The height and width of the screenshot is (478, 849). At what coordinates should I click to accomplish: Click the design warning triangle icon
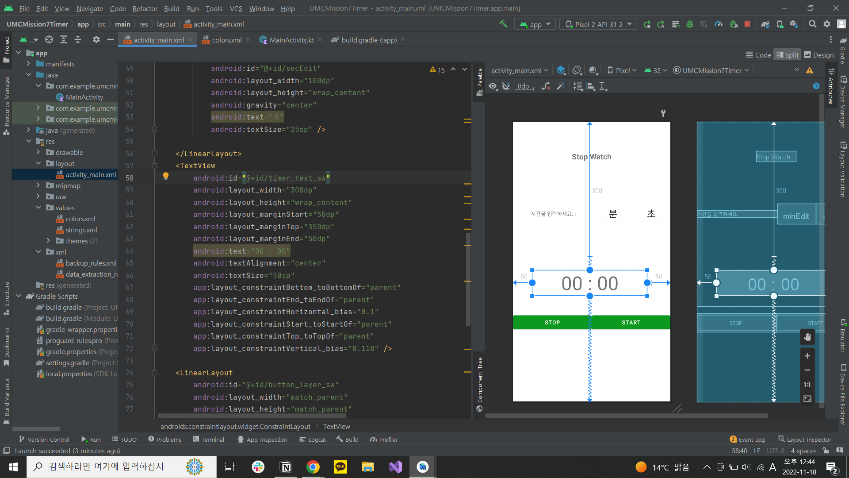(810, 70)
